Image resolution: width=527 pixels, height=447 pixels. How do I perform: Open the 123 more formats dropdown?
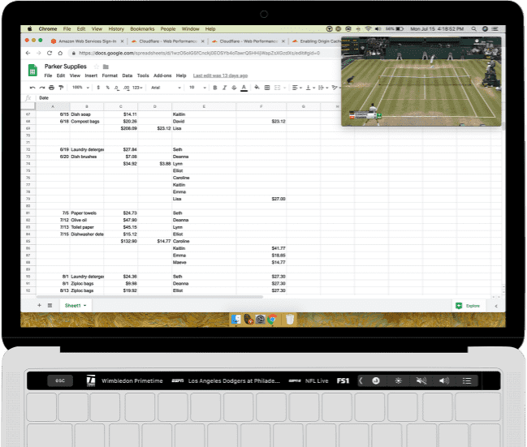(x=137, y=88)
